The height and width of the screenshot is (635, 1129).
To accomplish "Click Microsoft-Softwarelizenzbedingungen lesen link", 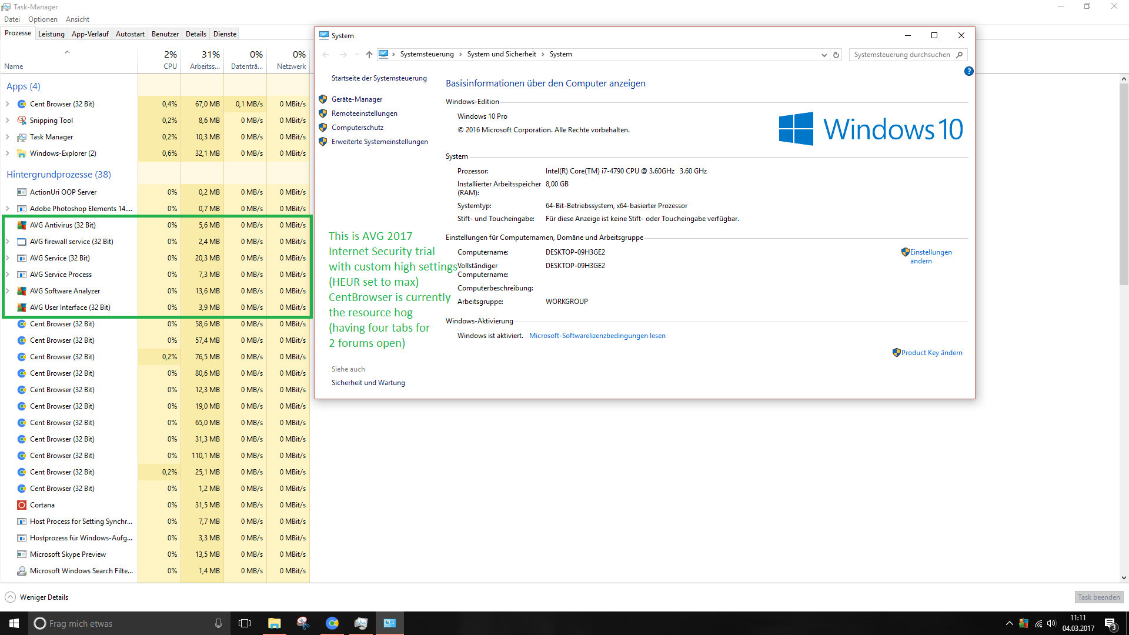I will [x=597, y=336].
